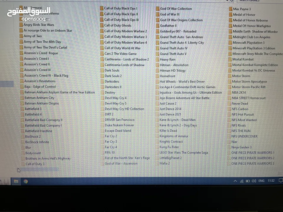Select 'Grand Theft Auto San Andreas'
The height and width of the screenshot is (212, 283).
[x=181, y=37]
